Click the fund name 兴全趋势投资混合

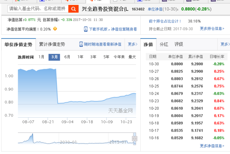(105, 9)
